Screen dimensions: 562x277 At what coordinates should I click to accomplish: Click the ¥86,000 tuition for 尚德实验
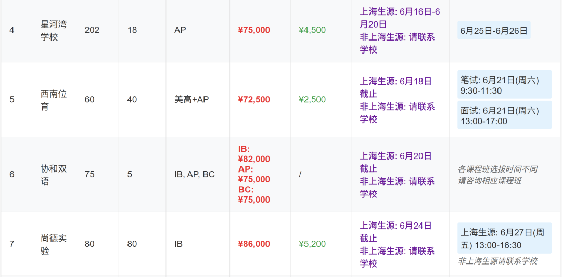coord(254,244)
